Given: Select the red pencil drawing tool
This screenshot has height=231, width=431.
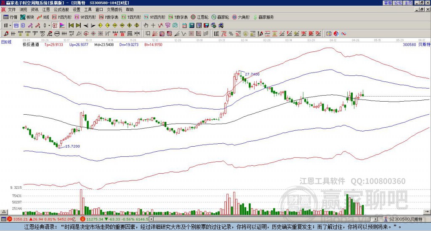Looking at the screenshot, I should point(5,34).
